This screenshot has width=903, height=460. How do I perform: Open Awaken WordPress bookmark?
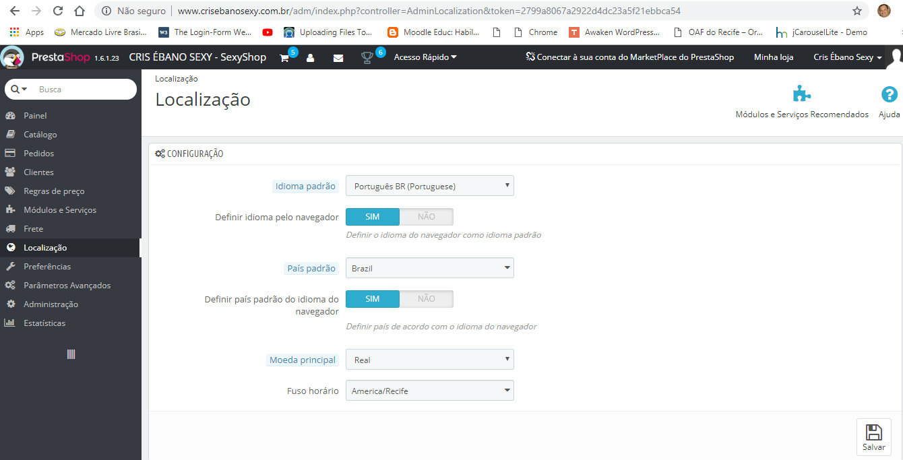coord(614,32)
